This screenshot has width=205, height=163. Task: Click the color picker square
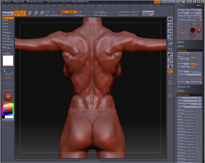[x=8, y=109]
